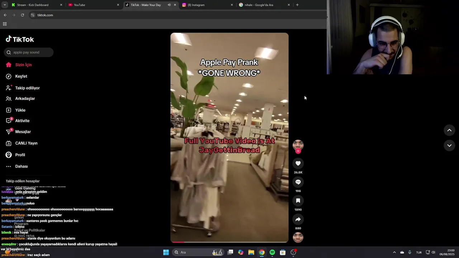The height and width of the screenshot is (258, 459).
Task: Open tab search dropdown
Action: click(5, 5)
